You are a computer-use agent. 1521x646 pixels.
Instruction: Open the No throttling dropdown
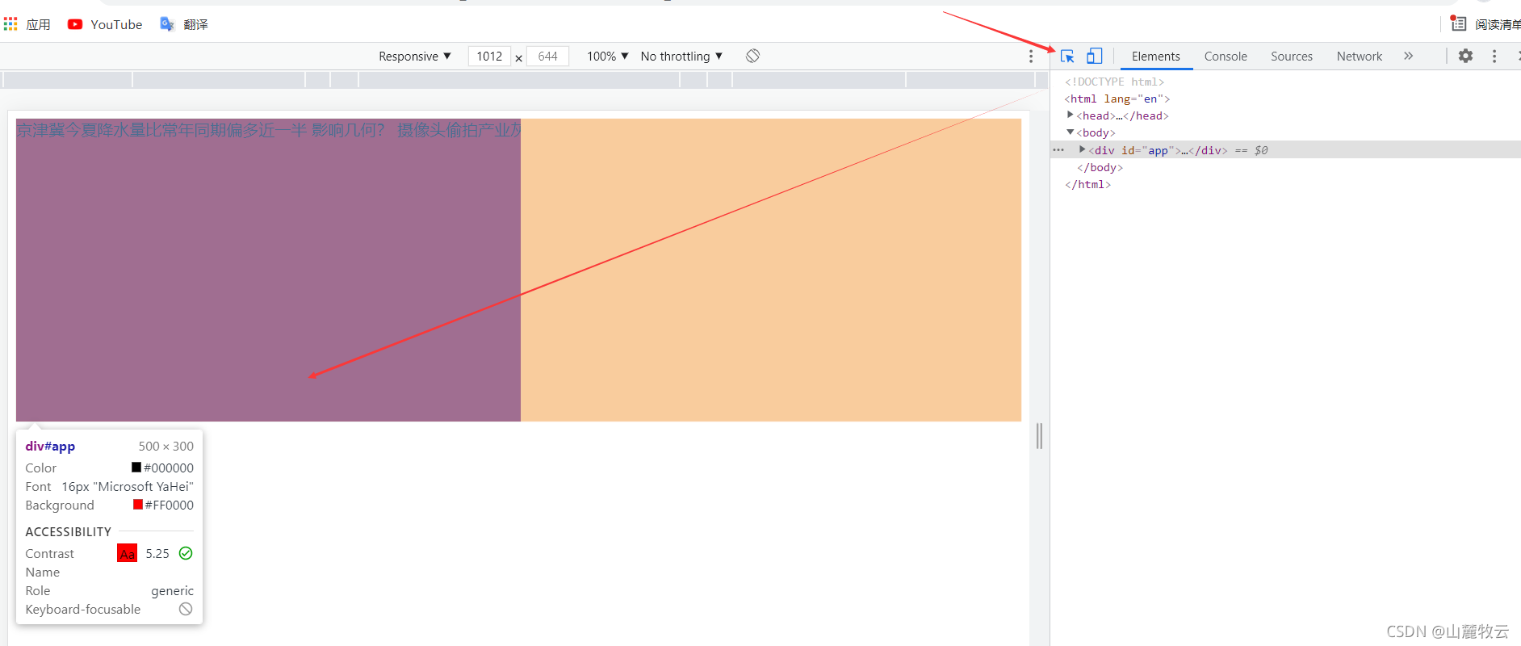(x=681, y=56)
